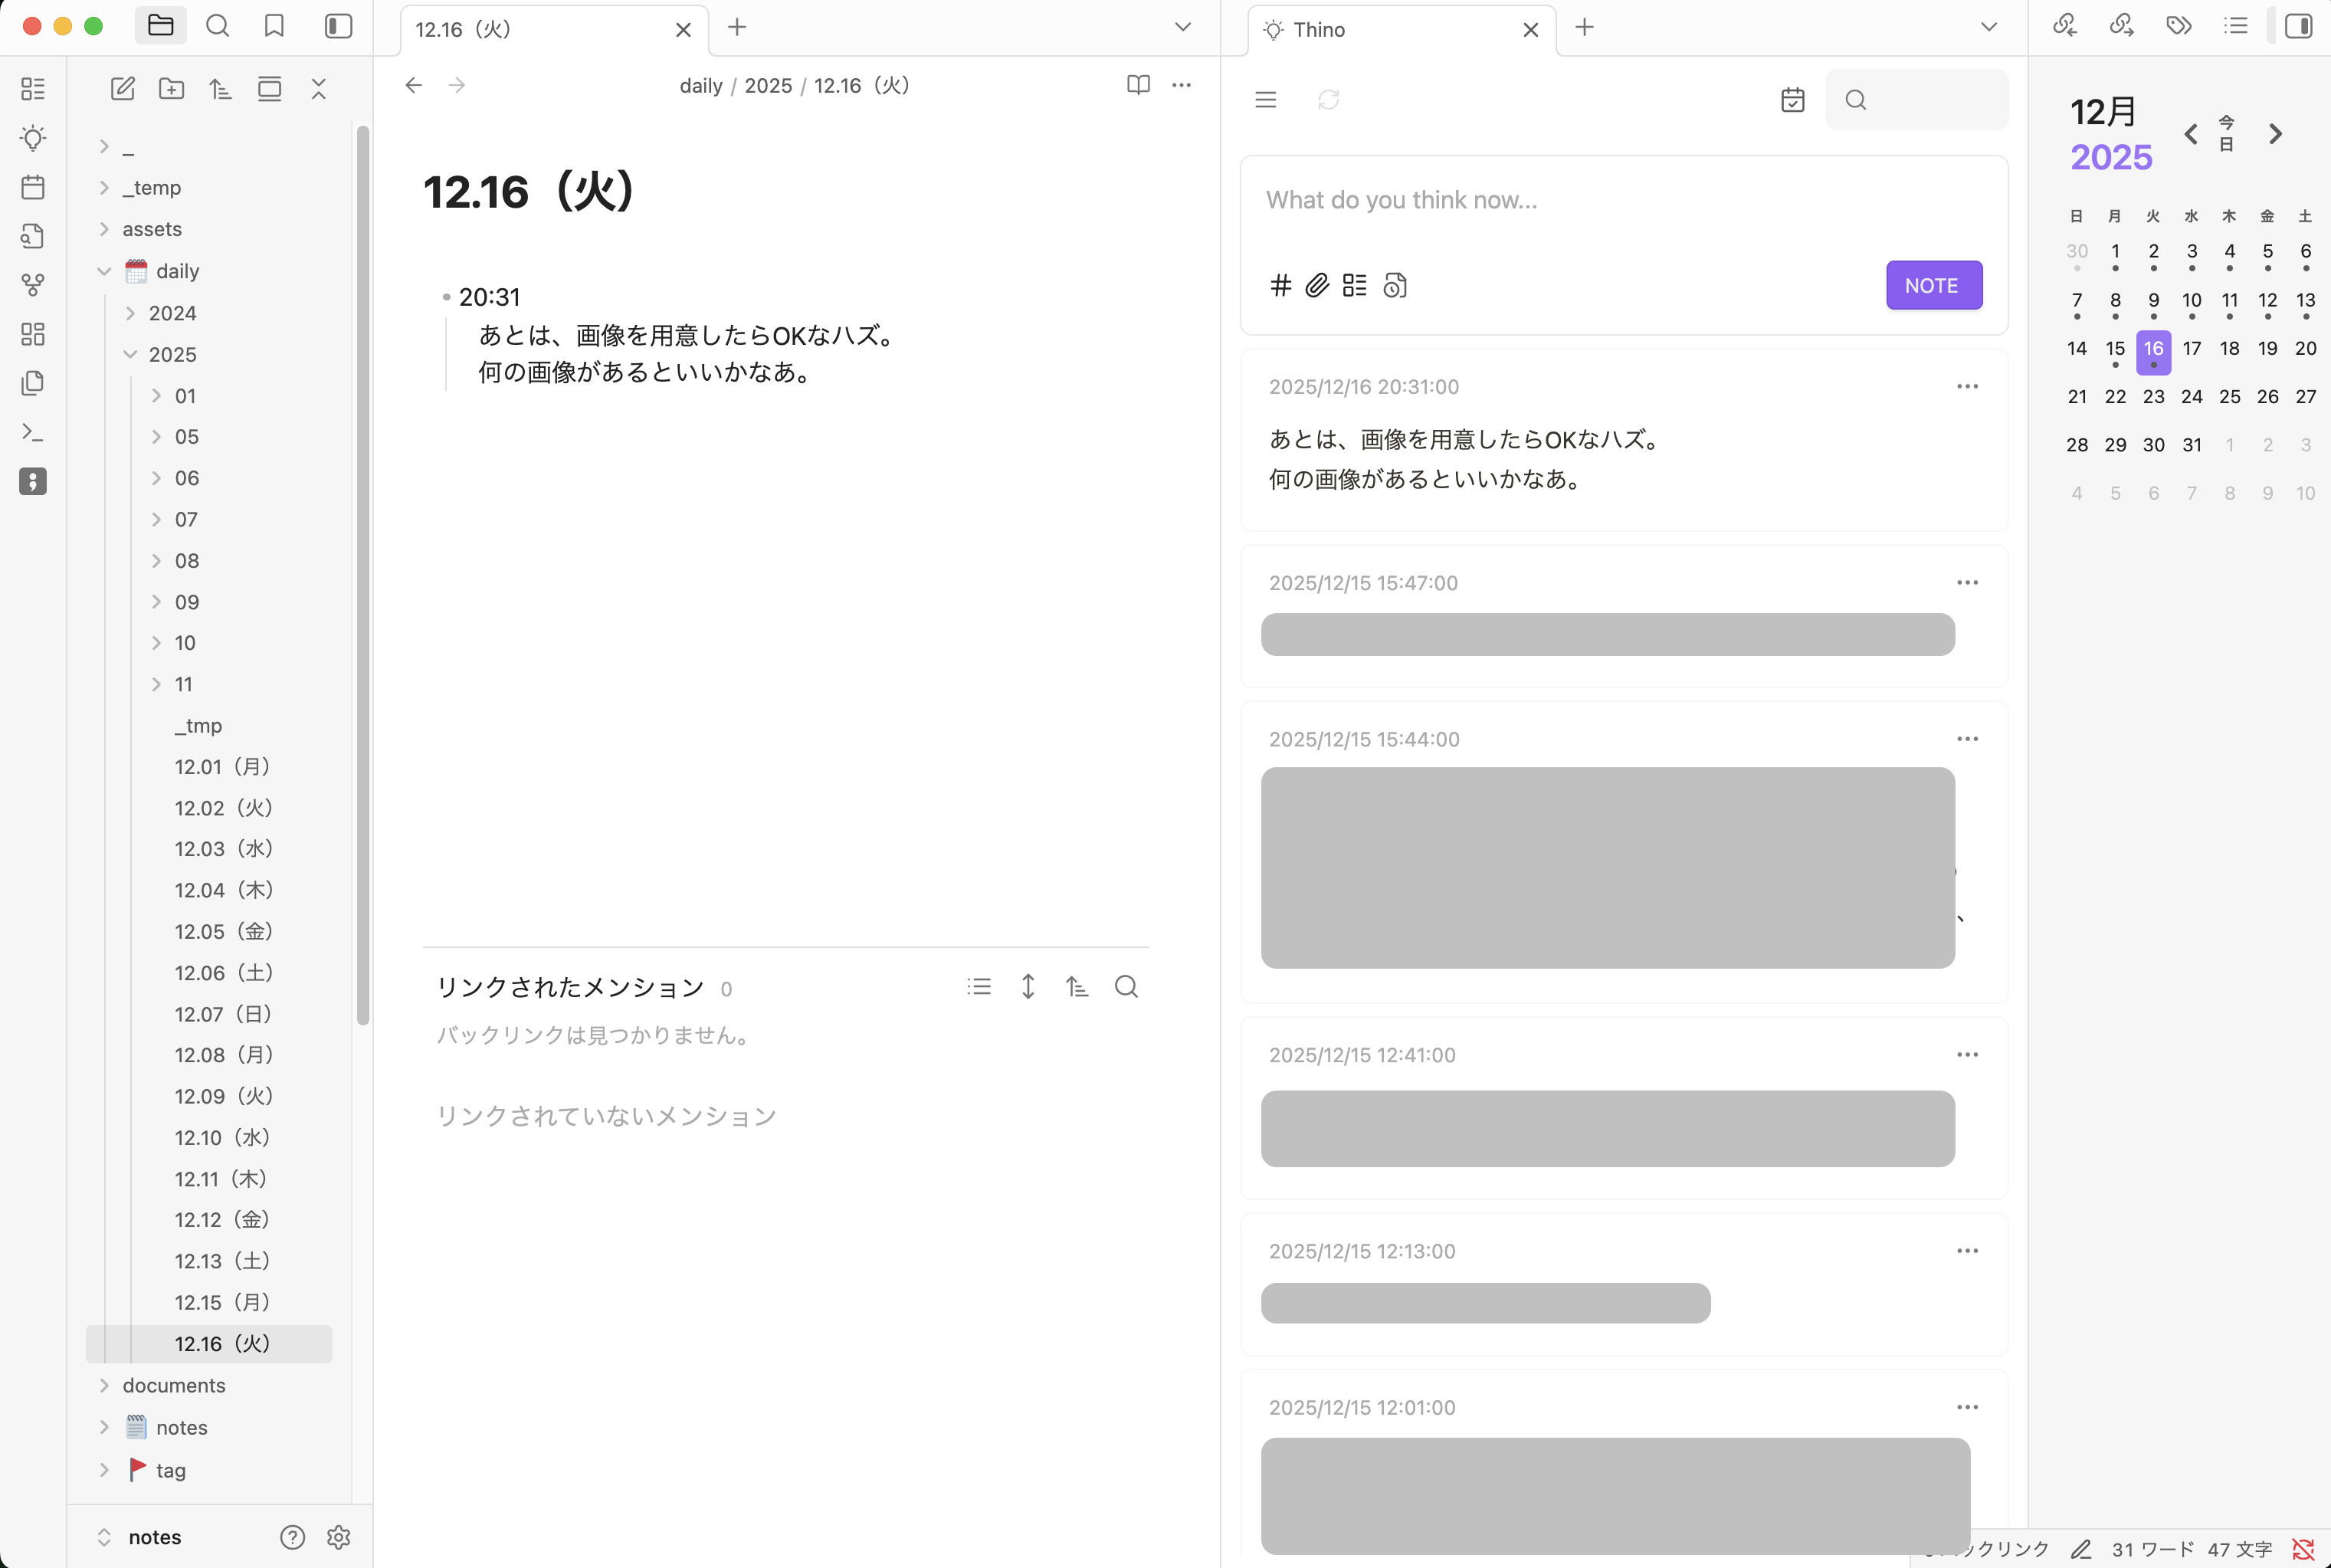This screenshot has height=1568, width=2331.
Task: Open the calendar daily note icon in ribbon
Action: [x=32, y=187]
